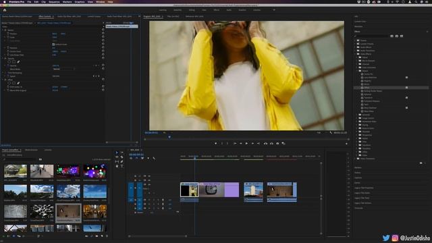Click Mark Out in the Program monitor
This screenshot has width=432, height=243.
click(x=227, y=143)
